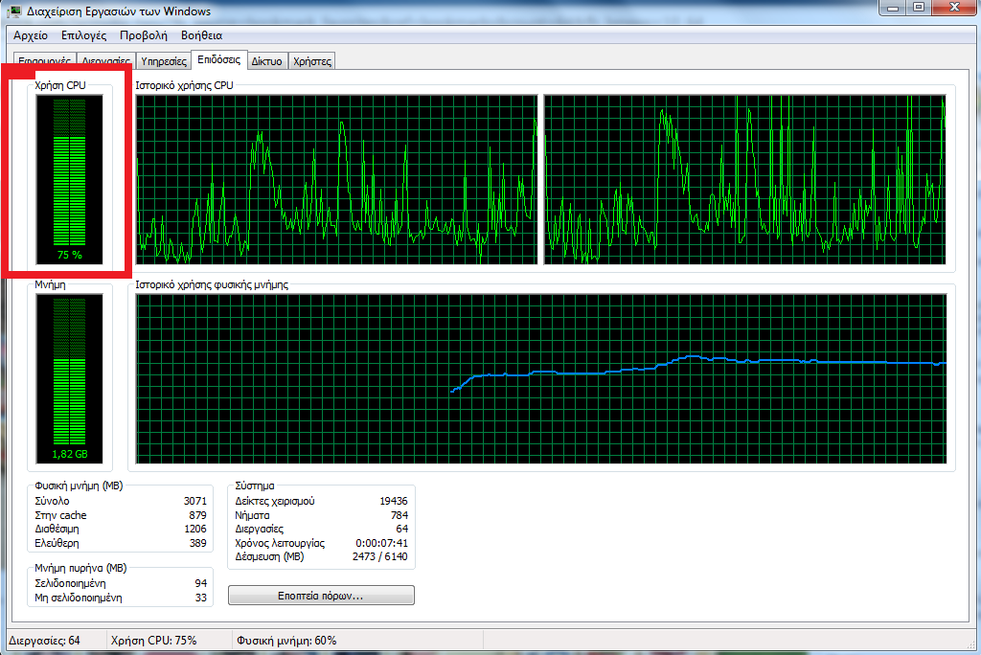
Task: Open the Προβολή menu
Action: click(x=144, y=35)
